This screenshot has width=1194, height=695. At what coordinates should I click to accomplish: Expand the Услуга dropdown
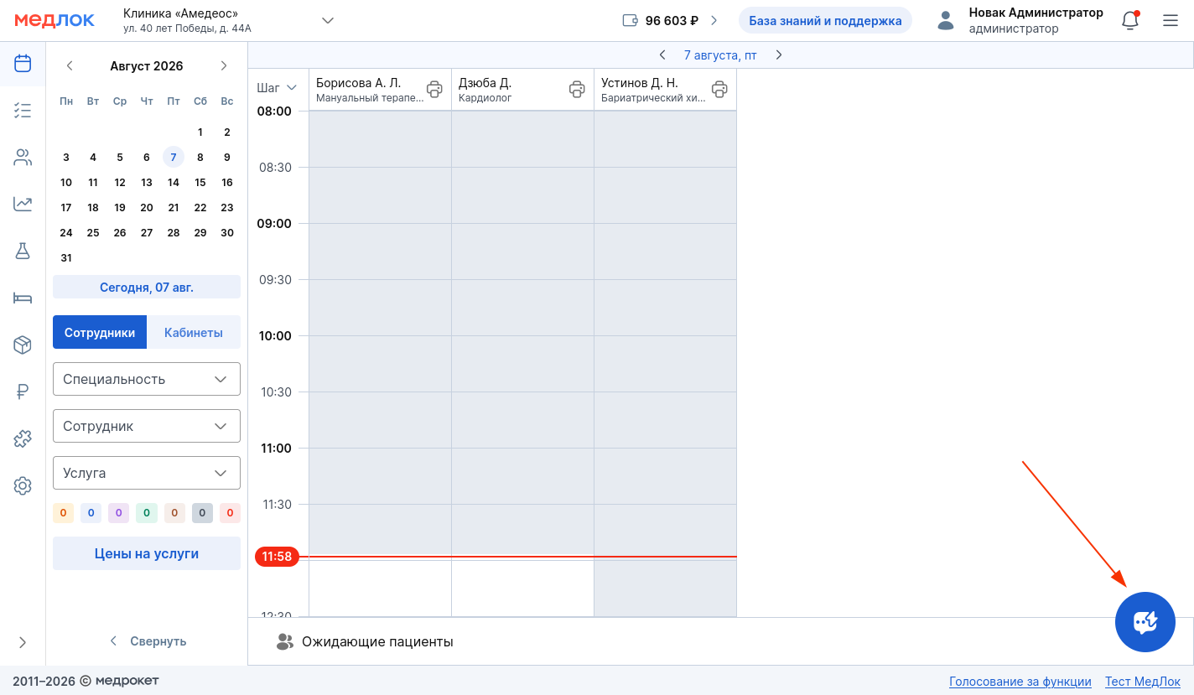click(x=147, y=473)
